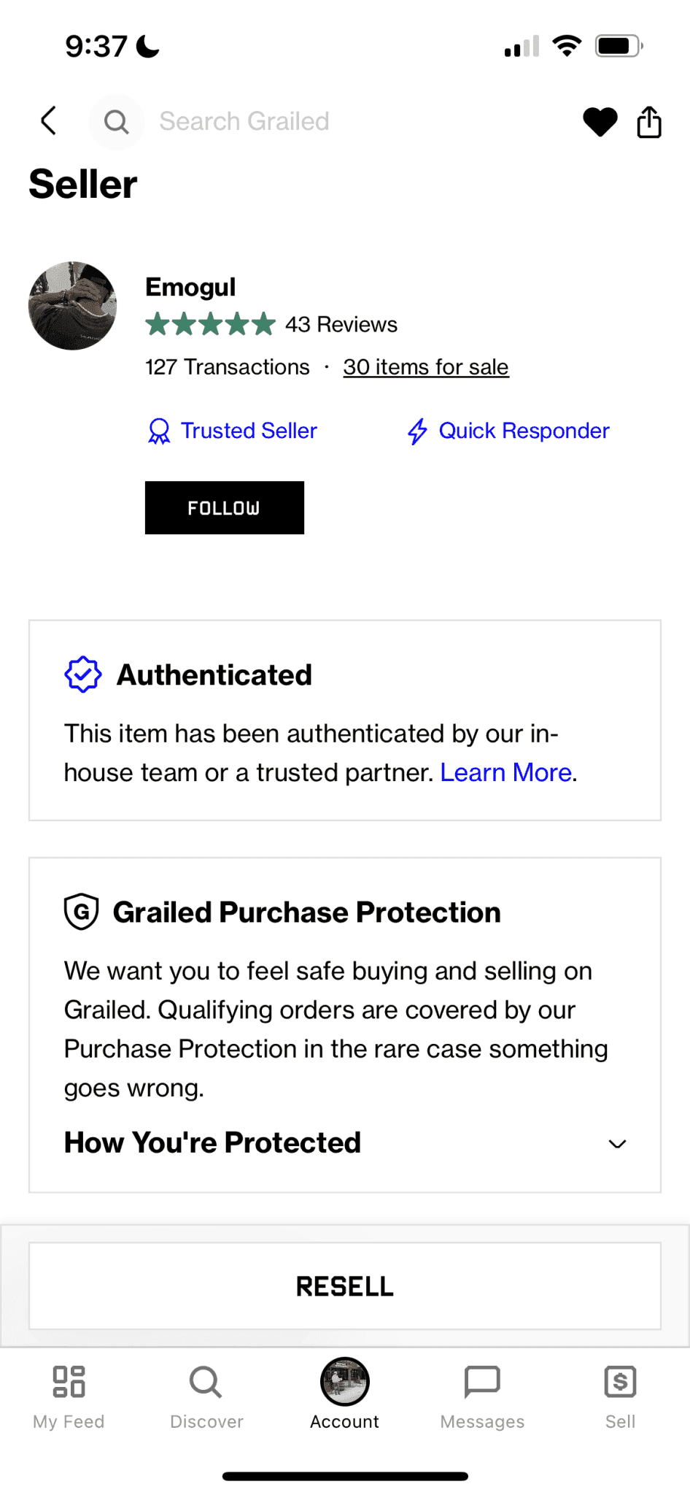Open the Sell tab

[620, 1396]
